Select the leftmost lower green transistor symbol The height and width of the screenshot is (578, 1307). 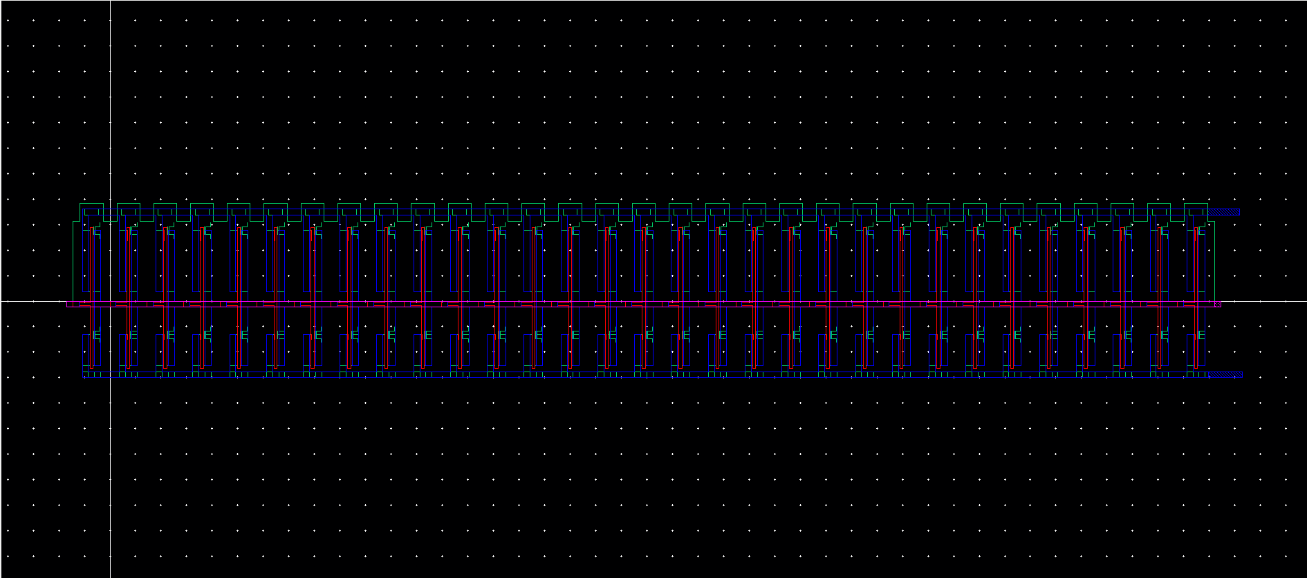pos(97,335)
